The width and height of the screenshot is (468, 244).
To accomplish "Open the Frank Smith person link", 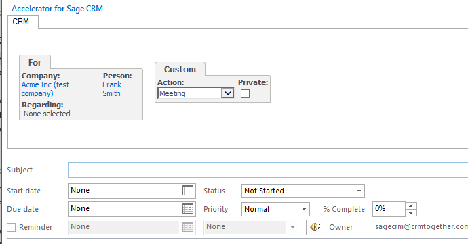I will (112, 89).
